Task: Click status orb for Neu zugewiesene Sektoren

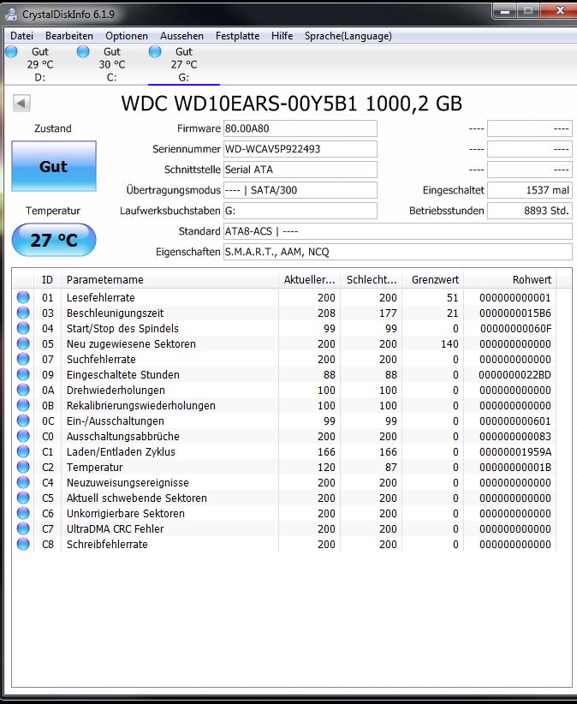Action: (23, 343)
